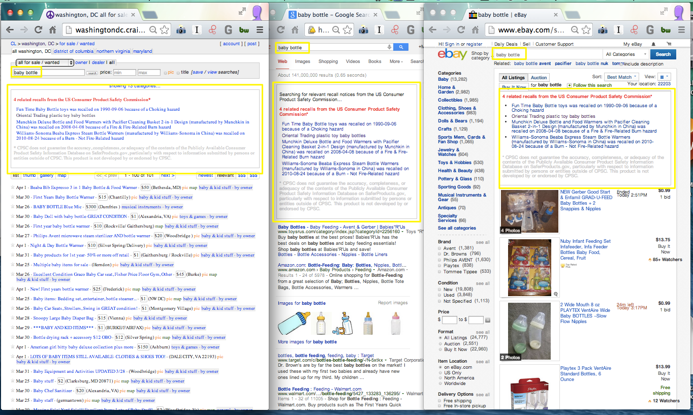Toggle the Craigslist 'pic' filter checkbox
693x415 pixels.
pos(165,73)
